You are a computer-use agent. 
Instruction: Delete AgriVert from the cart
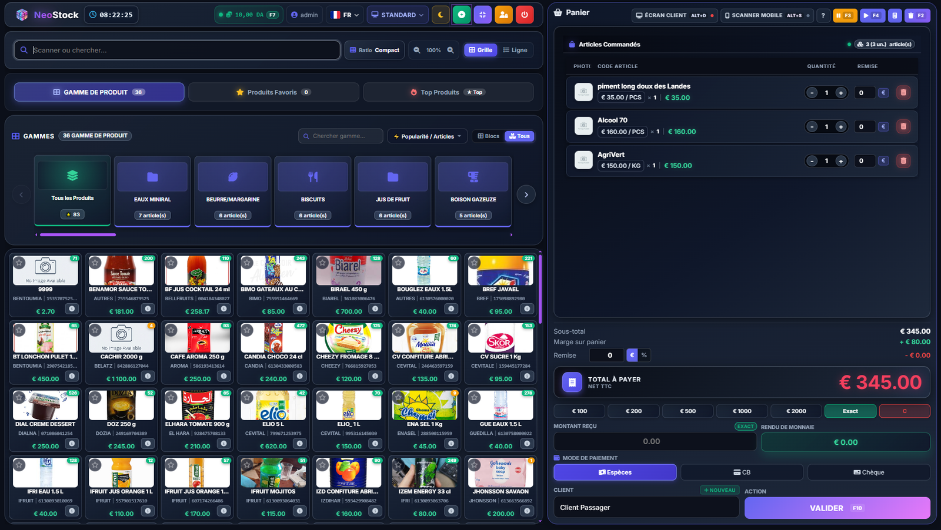[904, 160]
